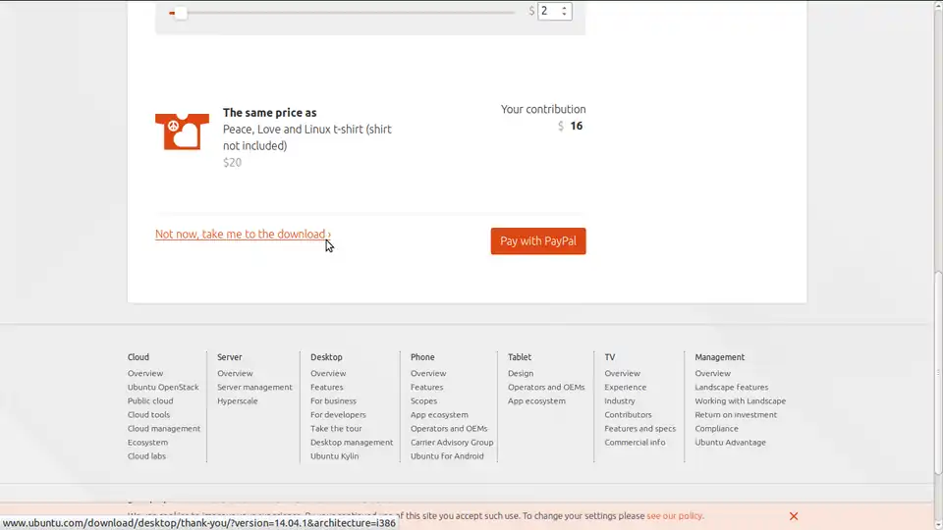This screenshot has width=943, height=530.
Task: Open Cloud labs link
Action: (146, 456)
